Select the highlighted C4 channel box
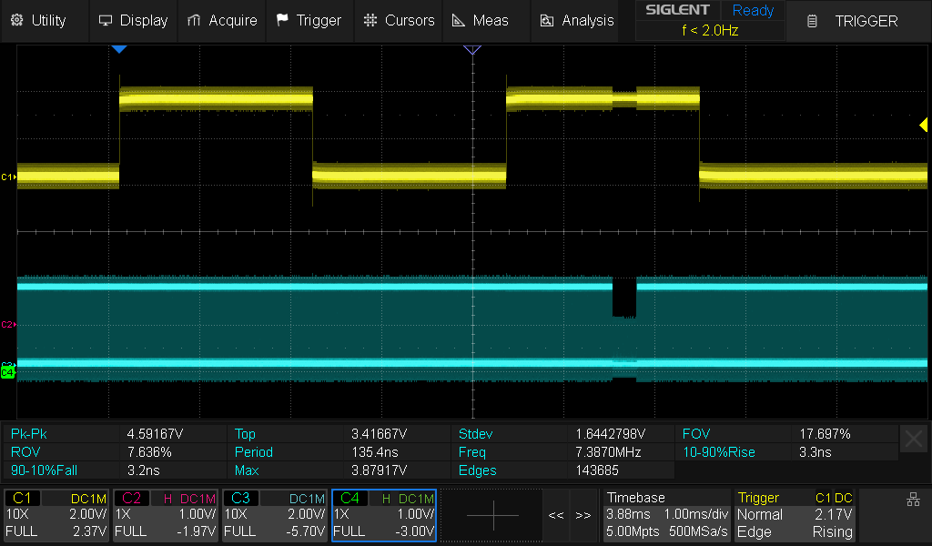 coord(384,515)
